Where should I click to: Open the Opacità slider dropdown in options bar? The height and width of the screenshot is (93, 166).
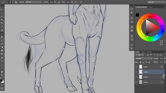(55, 2)
